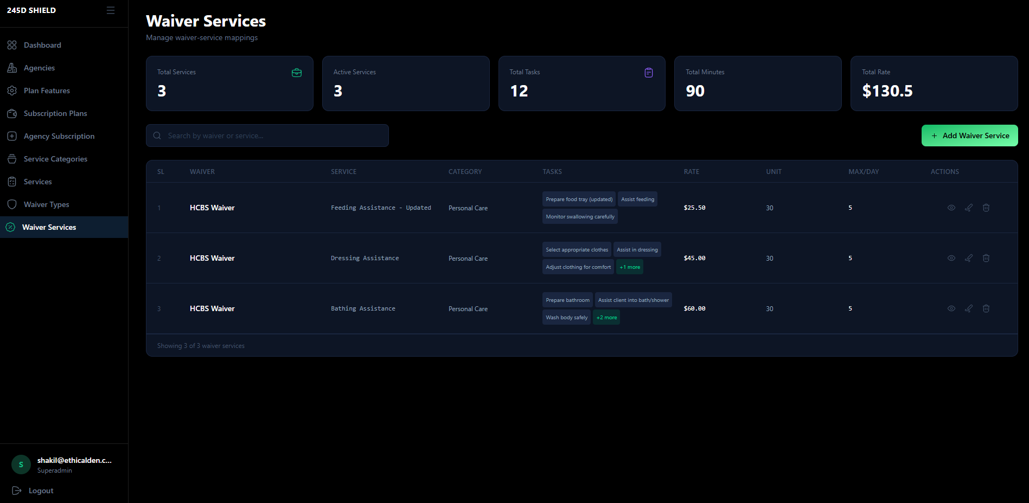
Task: Click the 'Assist feeding' task tag
Action: pos(637,199)
